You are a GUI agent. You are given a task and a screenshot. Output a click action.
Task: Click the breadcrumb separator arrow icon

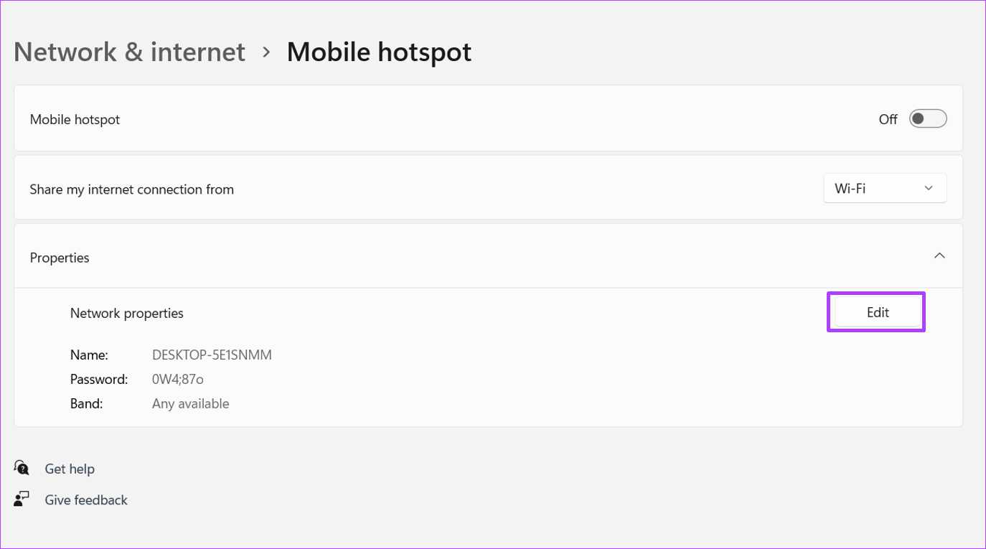266,52
